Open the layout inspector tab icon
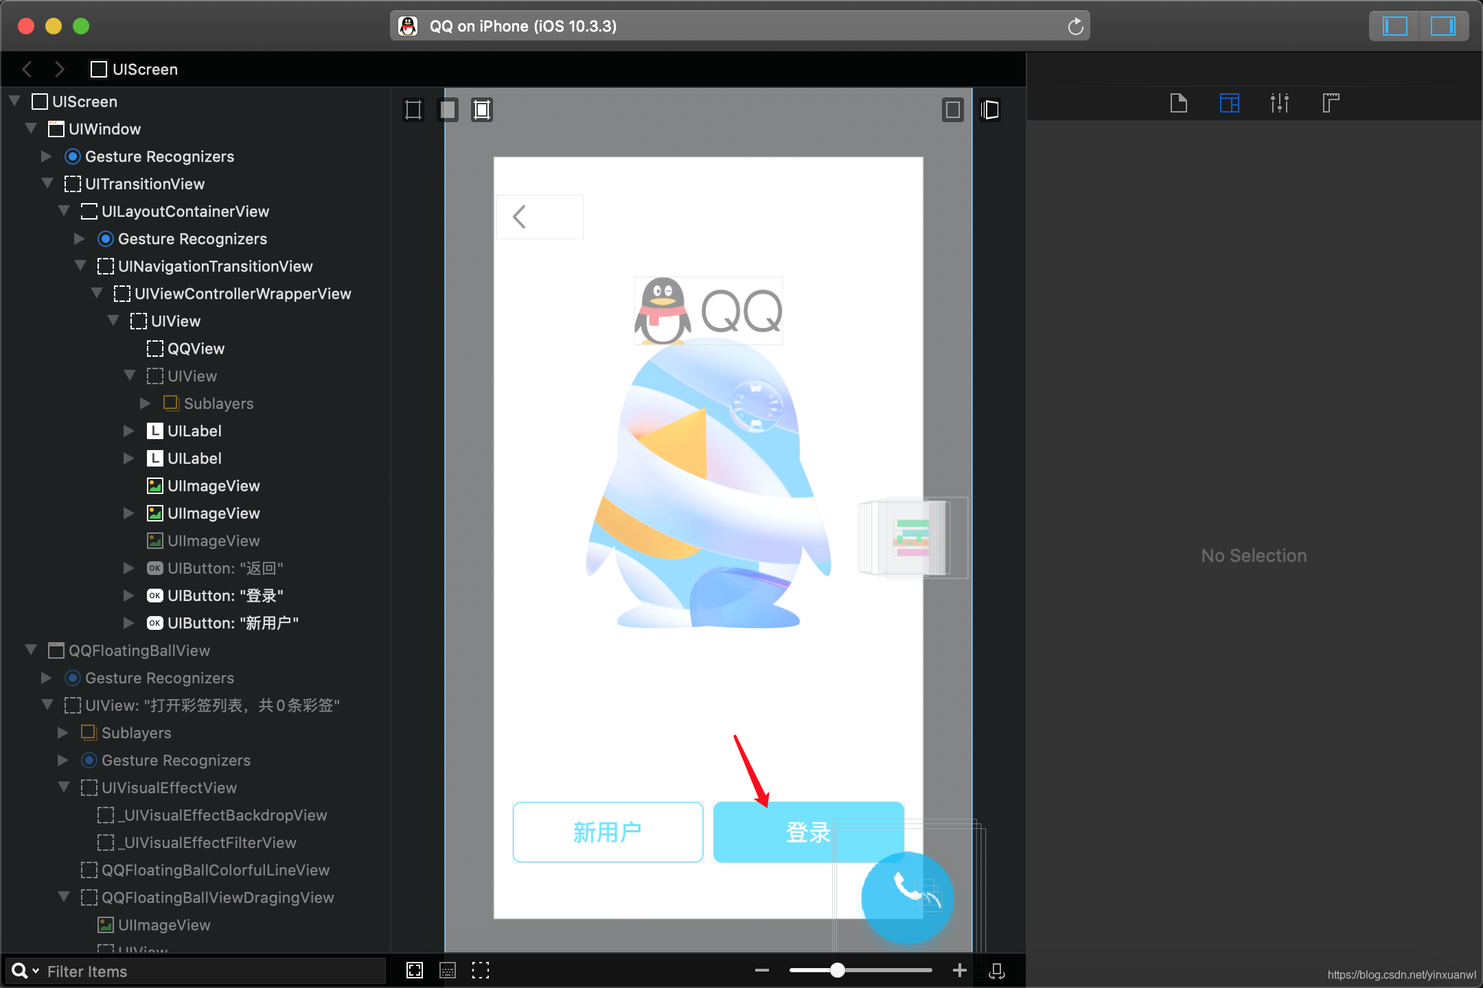The height and width of the screenshot is (988, 1483). (1229, 103)
